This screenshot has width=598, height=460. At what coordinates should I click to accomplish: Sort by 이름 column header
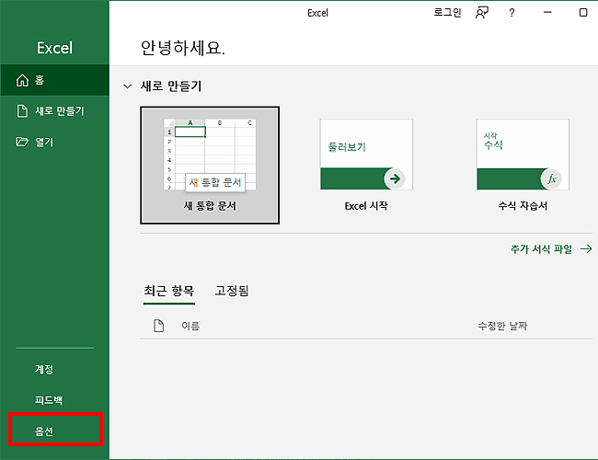click(190, 326)
